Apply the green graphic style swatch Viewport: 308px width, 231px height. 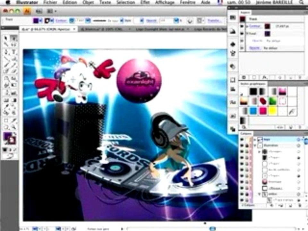(273, 101)
